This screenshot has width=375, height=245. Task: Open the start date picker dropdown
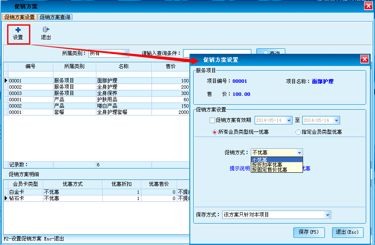coord(288,121)
